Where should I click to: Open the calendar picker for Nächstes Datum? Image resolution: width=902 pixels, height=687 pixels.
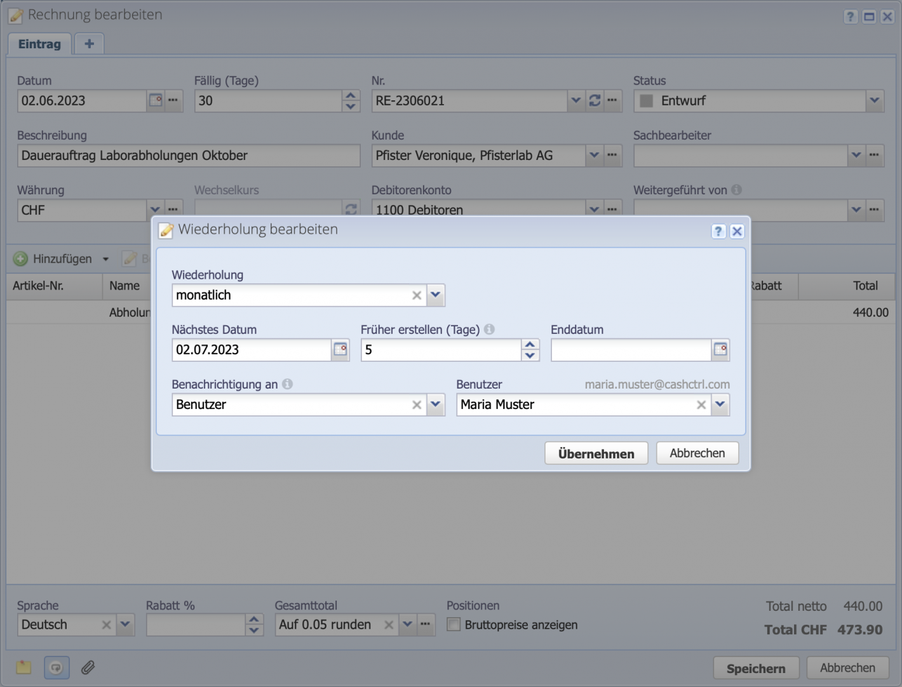click(x=340, y=350)
